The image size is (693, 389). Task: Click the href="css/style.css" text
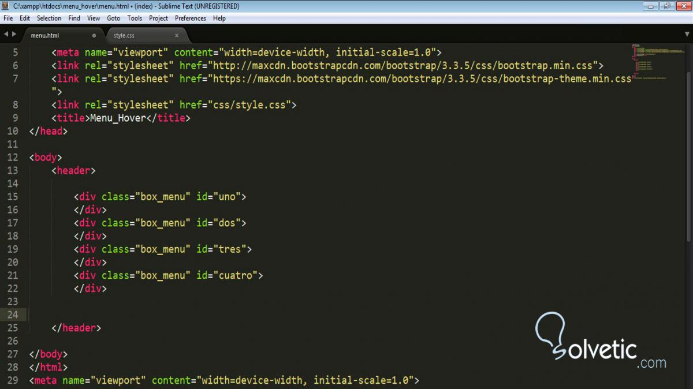coord(235,105)
